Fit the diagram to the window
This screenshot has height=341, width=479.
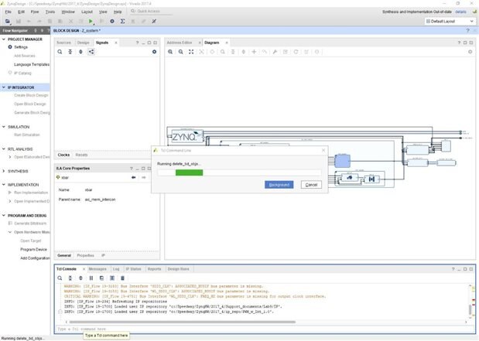(191, 52)
